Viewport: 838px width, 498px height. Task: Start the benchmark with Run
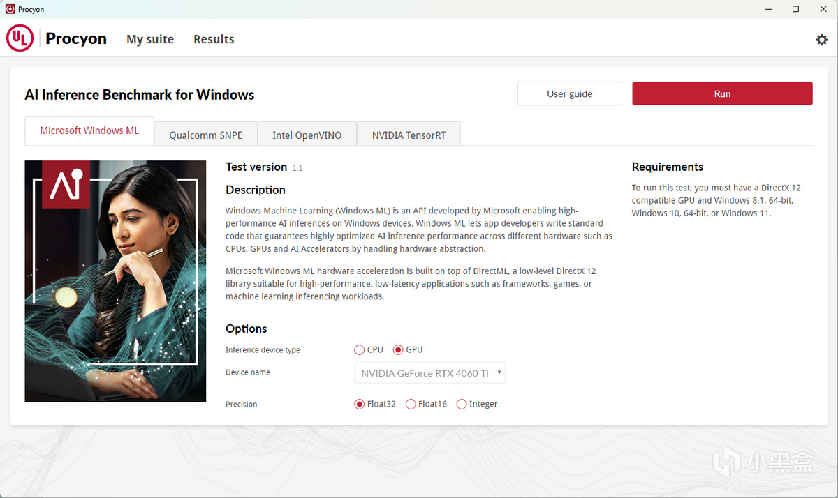tap(722, 93)
